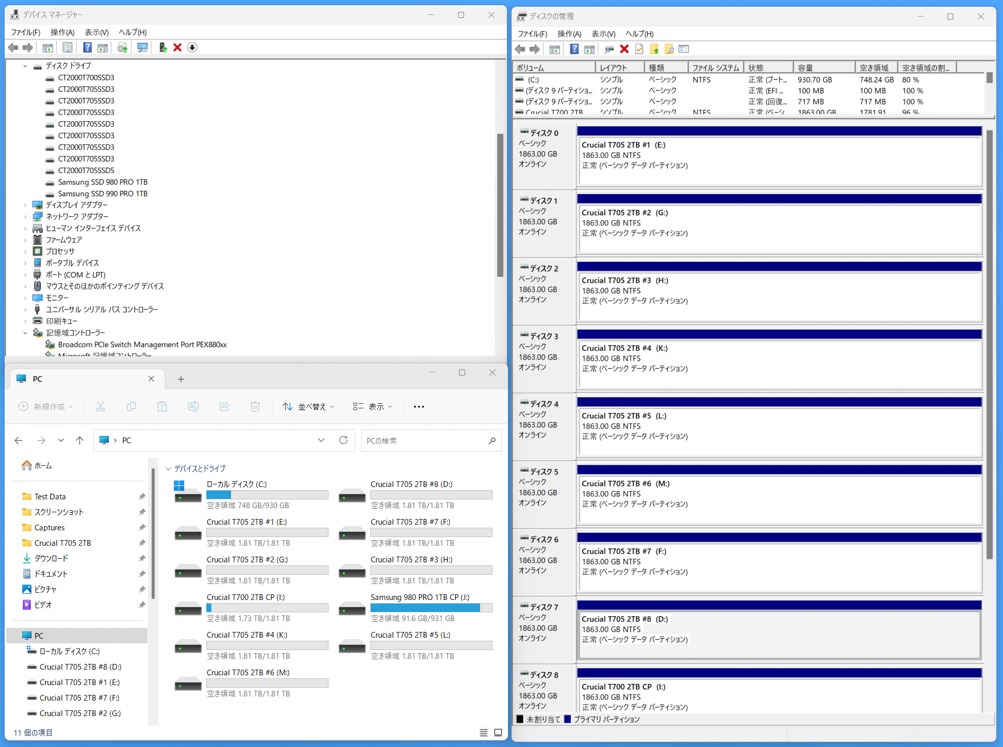Sort by 容量 column header in Disk Management
Image resolution: width=1003 pixels, height=747 pixels.
click(x=824, y=68)
